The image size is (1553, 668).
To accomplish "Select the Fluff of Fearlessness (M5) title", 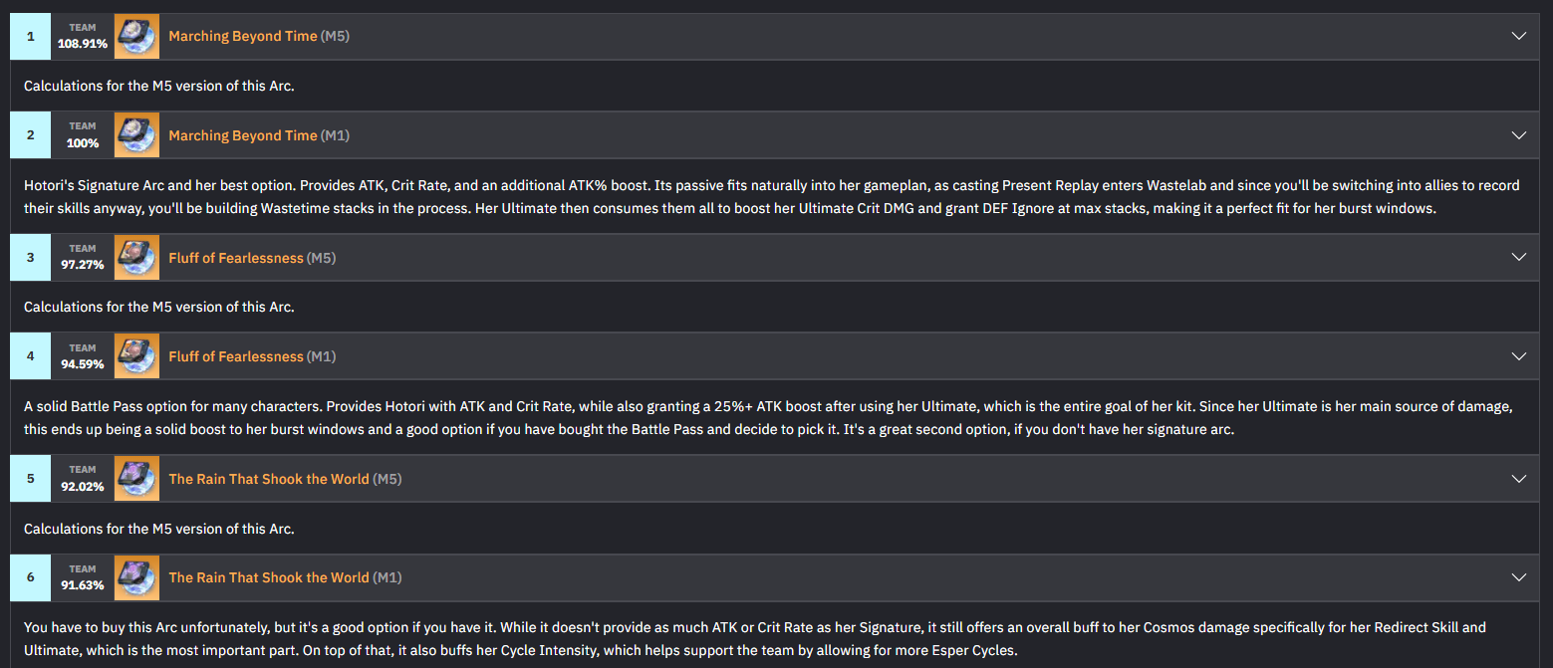I will [x=252, y=258].
